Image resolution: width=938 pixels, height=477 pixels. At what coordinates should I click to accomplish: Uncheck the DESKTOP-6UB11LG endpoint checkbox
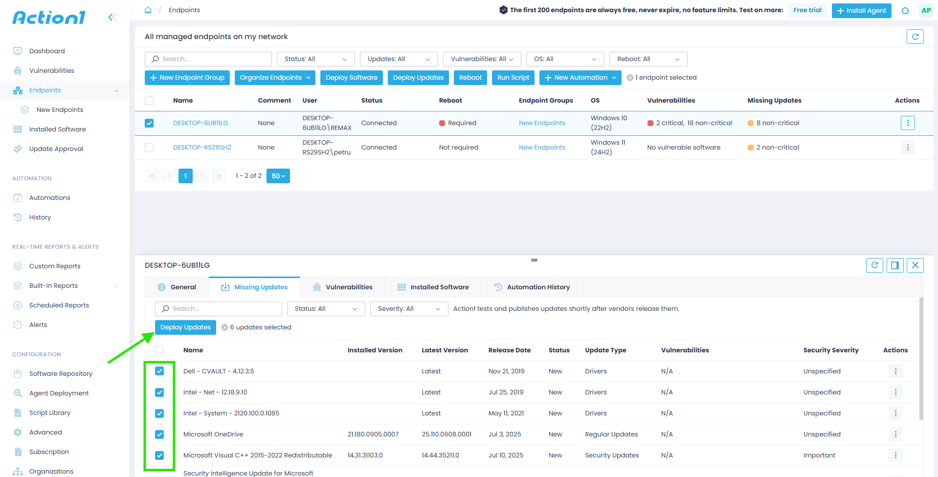[149, 123]
